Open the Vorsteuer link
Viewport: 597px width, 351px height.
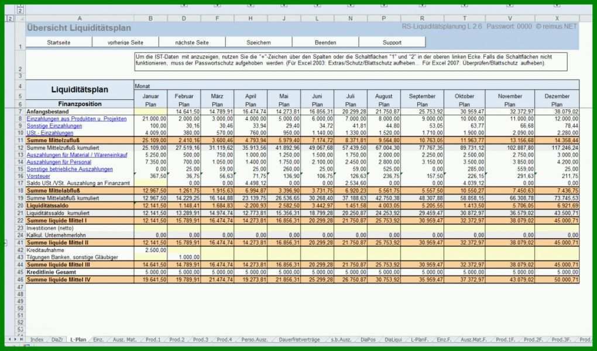[39, 176]
